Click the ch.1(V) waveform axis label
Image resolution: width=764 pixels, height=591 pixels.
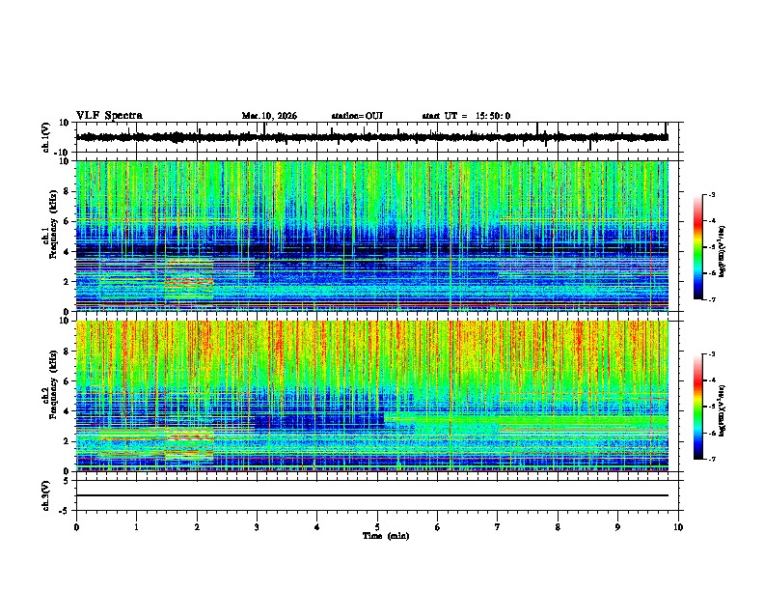pyautogui.click(x=46, y=137)
